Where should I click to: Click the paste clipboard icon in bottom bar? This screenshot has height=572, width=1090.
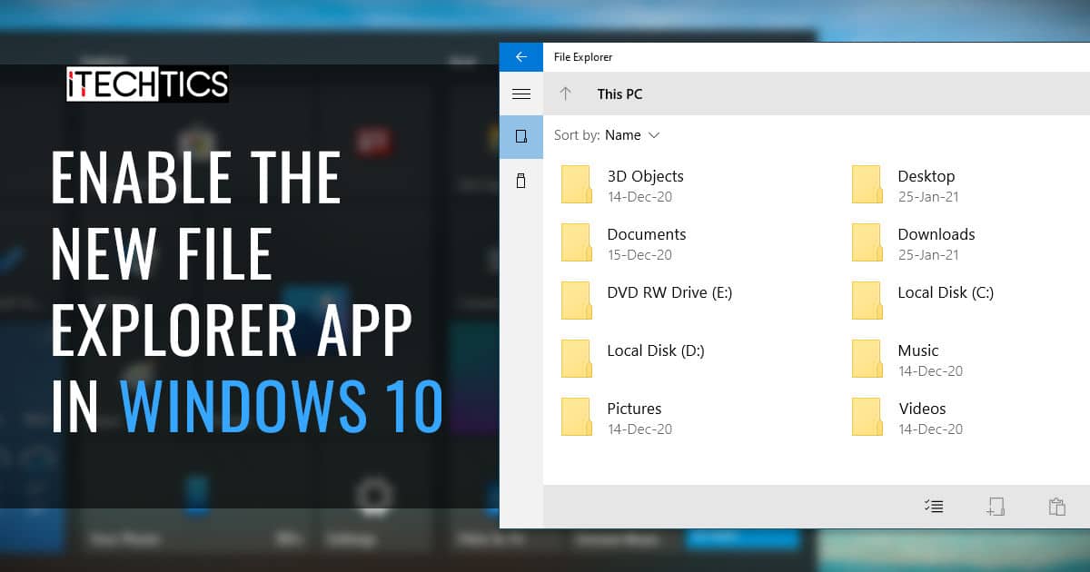pyautogui.click(x=1056, y=507)
